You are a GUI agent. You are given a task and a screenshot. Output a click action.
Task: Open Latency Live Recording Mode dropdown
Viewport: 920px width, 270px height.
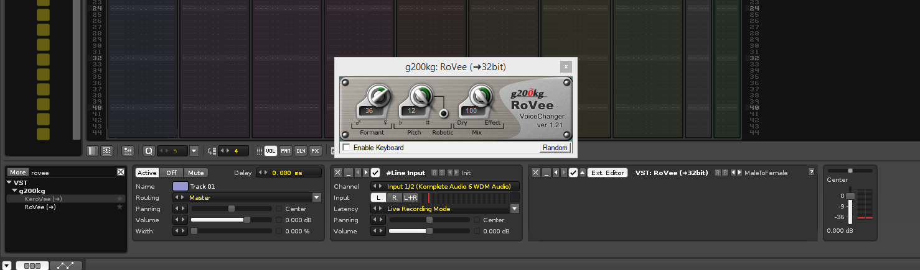pyautogui.click(x=514, y=209)
